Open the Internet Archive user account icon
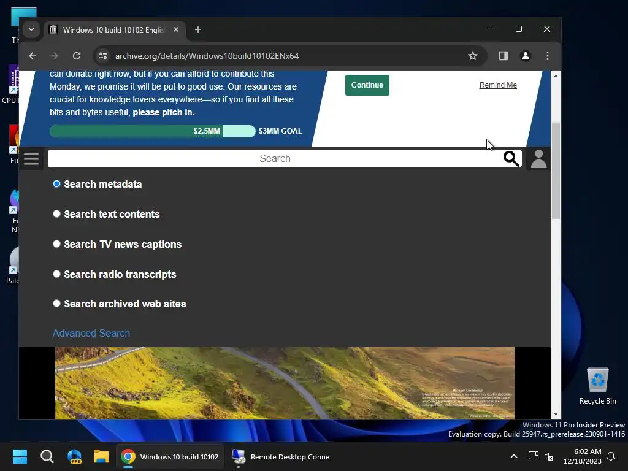This screenshot has width=628, height=471. coord(538,159)
